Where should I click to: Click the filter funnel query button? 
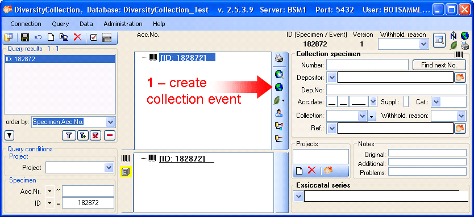(x=69, y=135)
